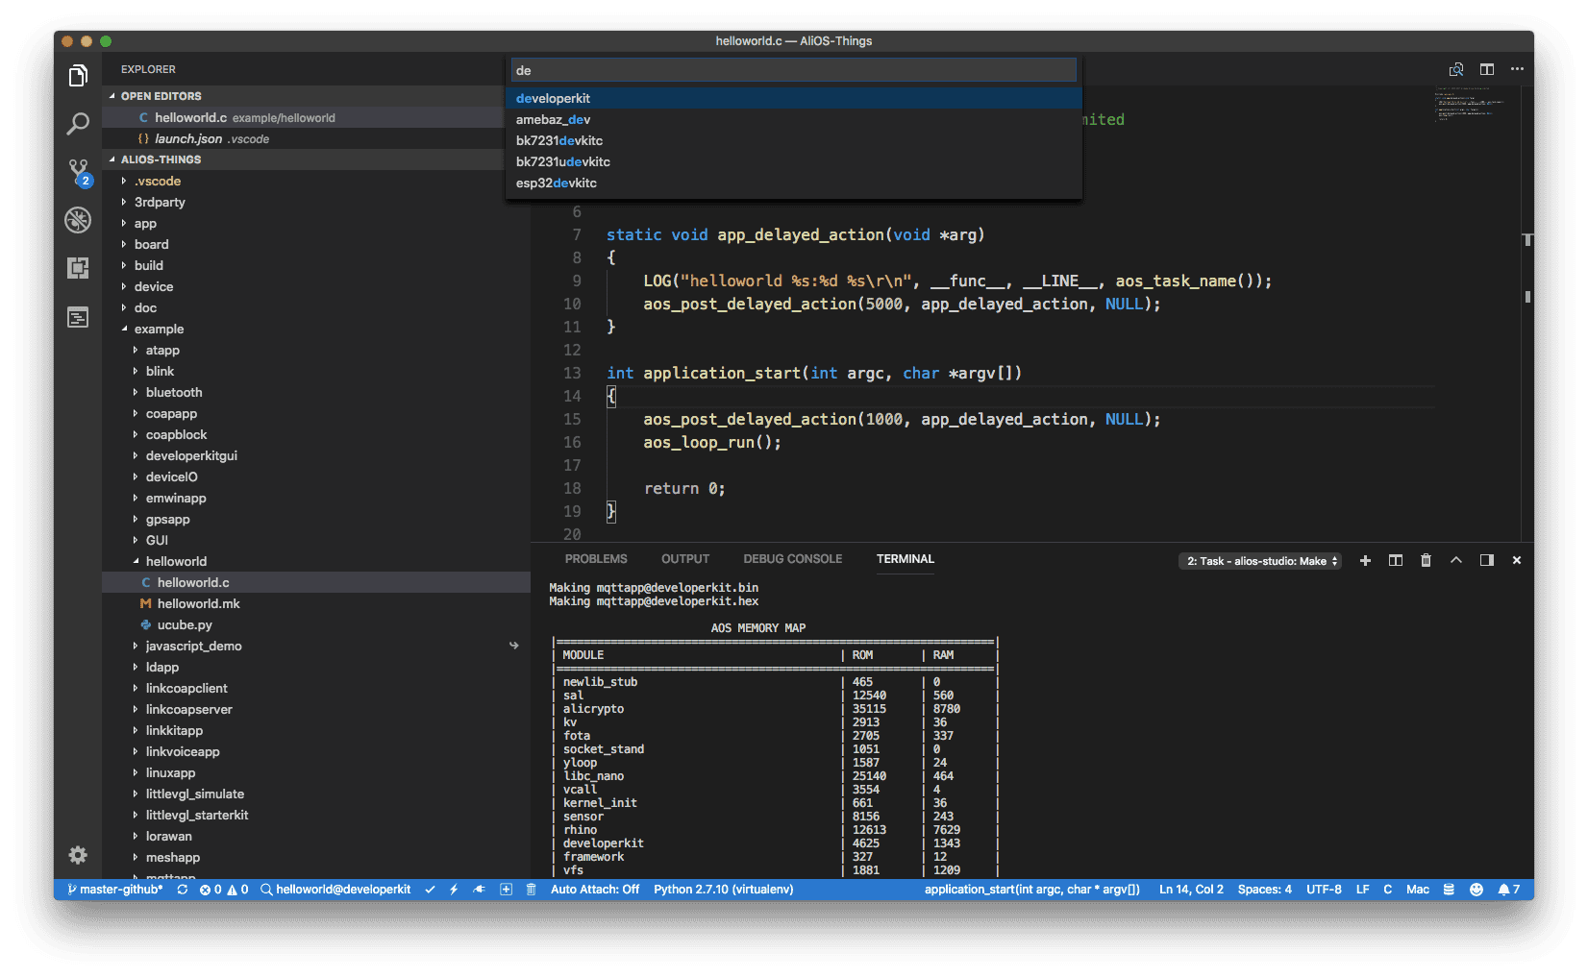Expand the bluetooth folder
This screenshot has width=1588, height=977.
174,392
